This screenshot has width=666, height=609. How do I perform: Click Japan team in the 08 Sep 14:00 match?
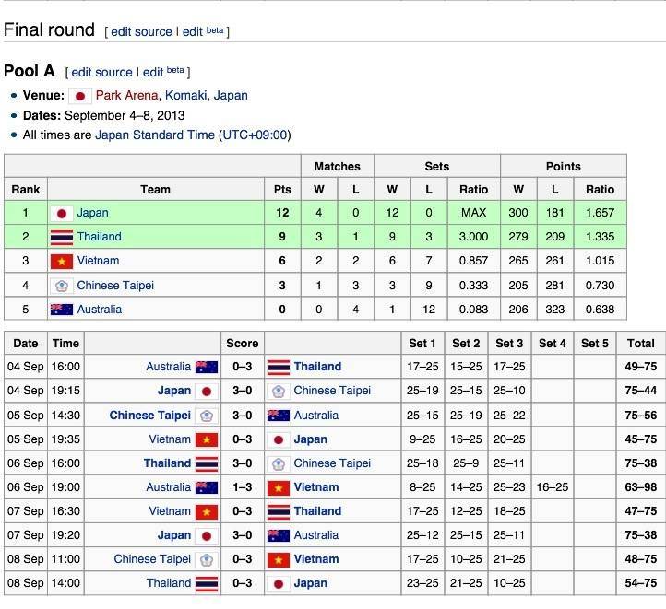(310, 583)
